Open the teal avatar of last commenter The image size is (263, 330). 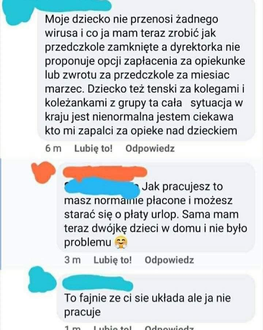pyautogui.click(x=42, y=279)
